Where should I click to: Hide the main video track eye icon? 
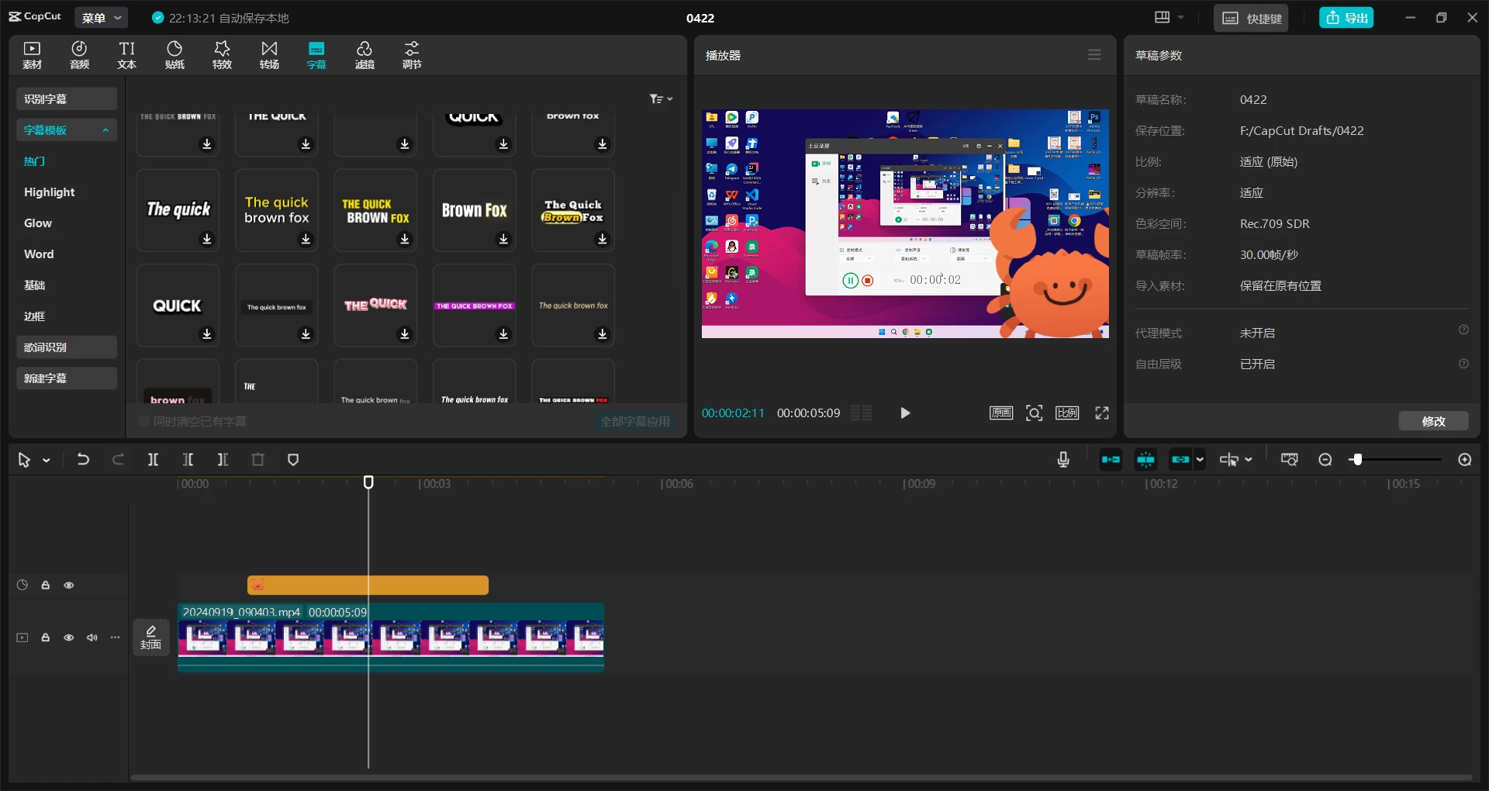(x=69, y=637)
